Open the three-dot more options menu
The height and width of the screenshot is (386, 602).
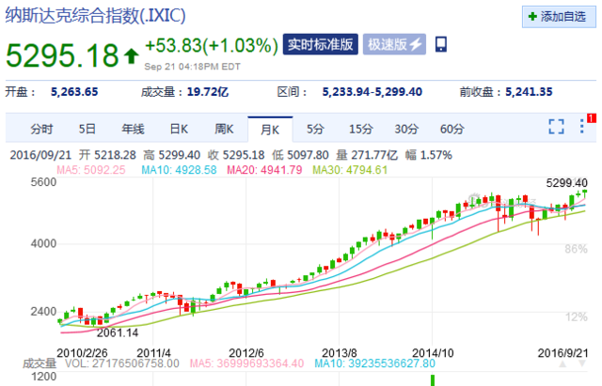pos(582,127)
